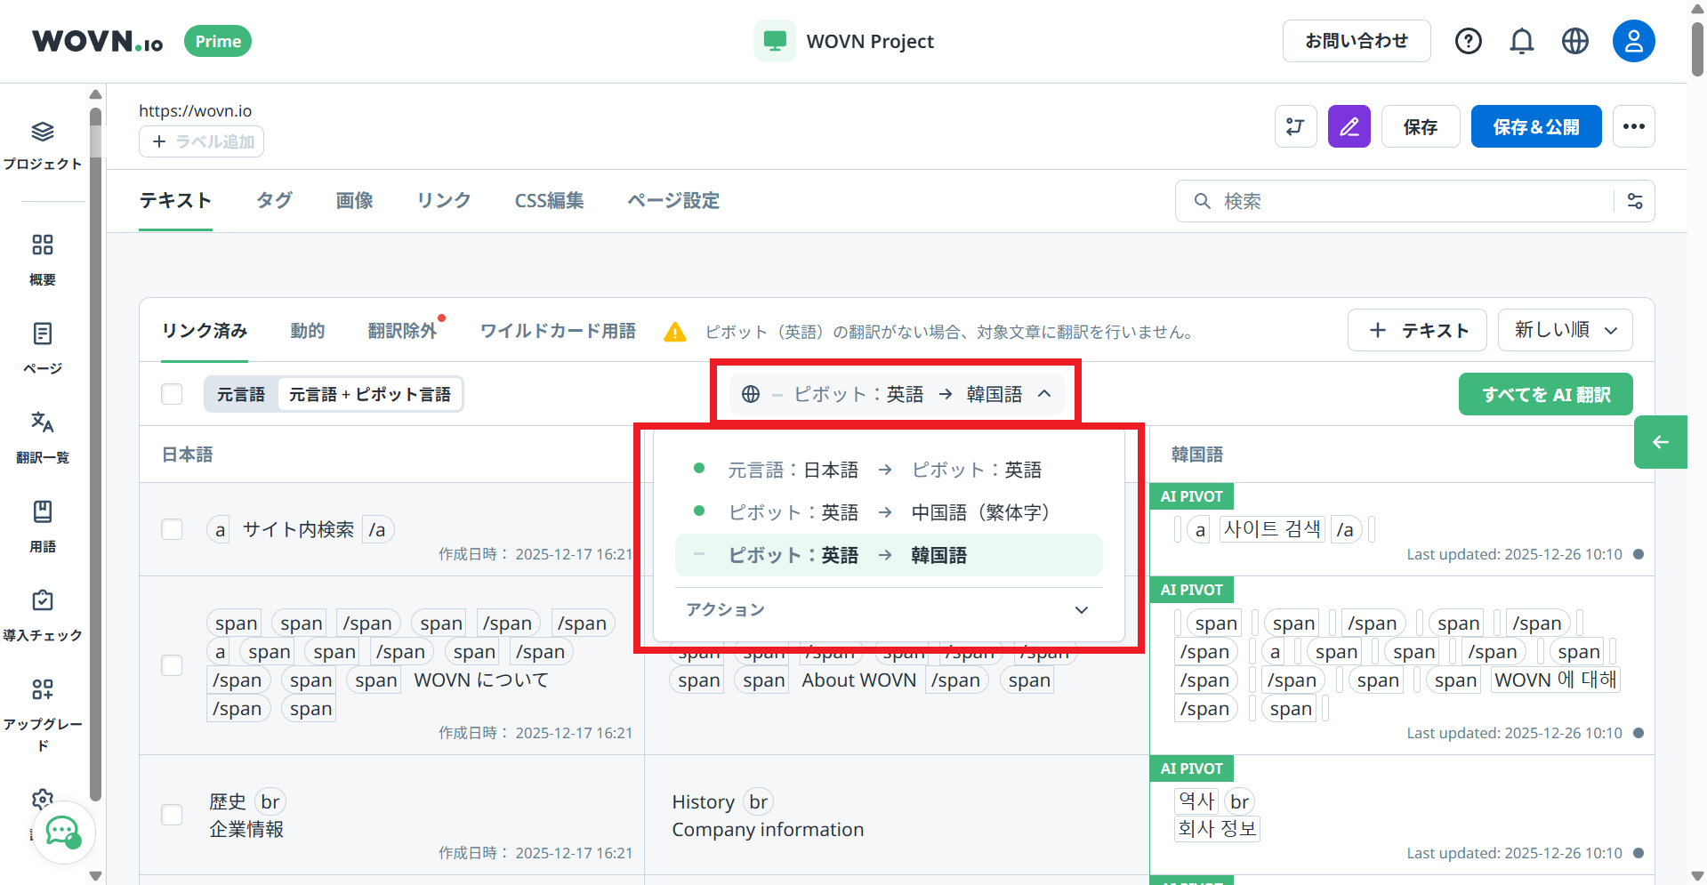Open the 新しい順 sort dropdown

click(x=1564, y=330)
